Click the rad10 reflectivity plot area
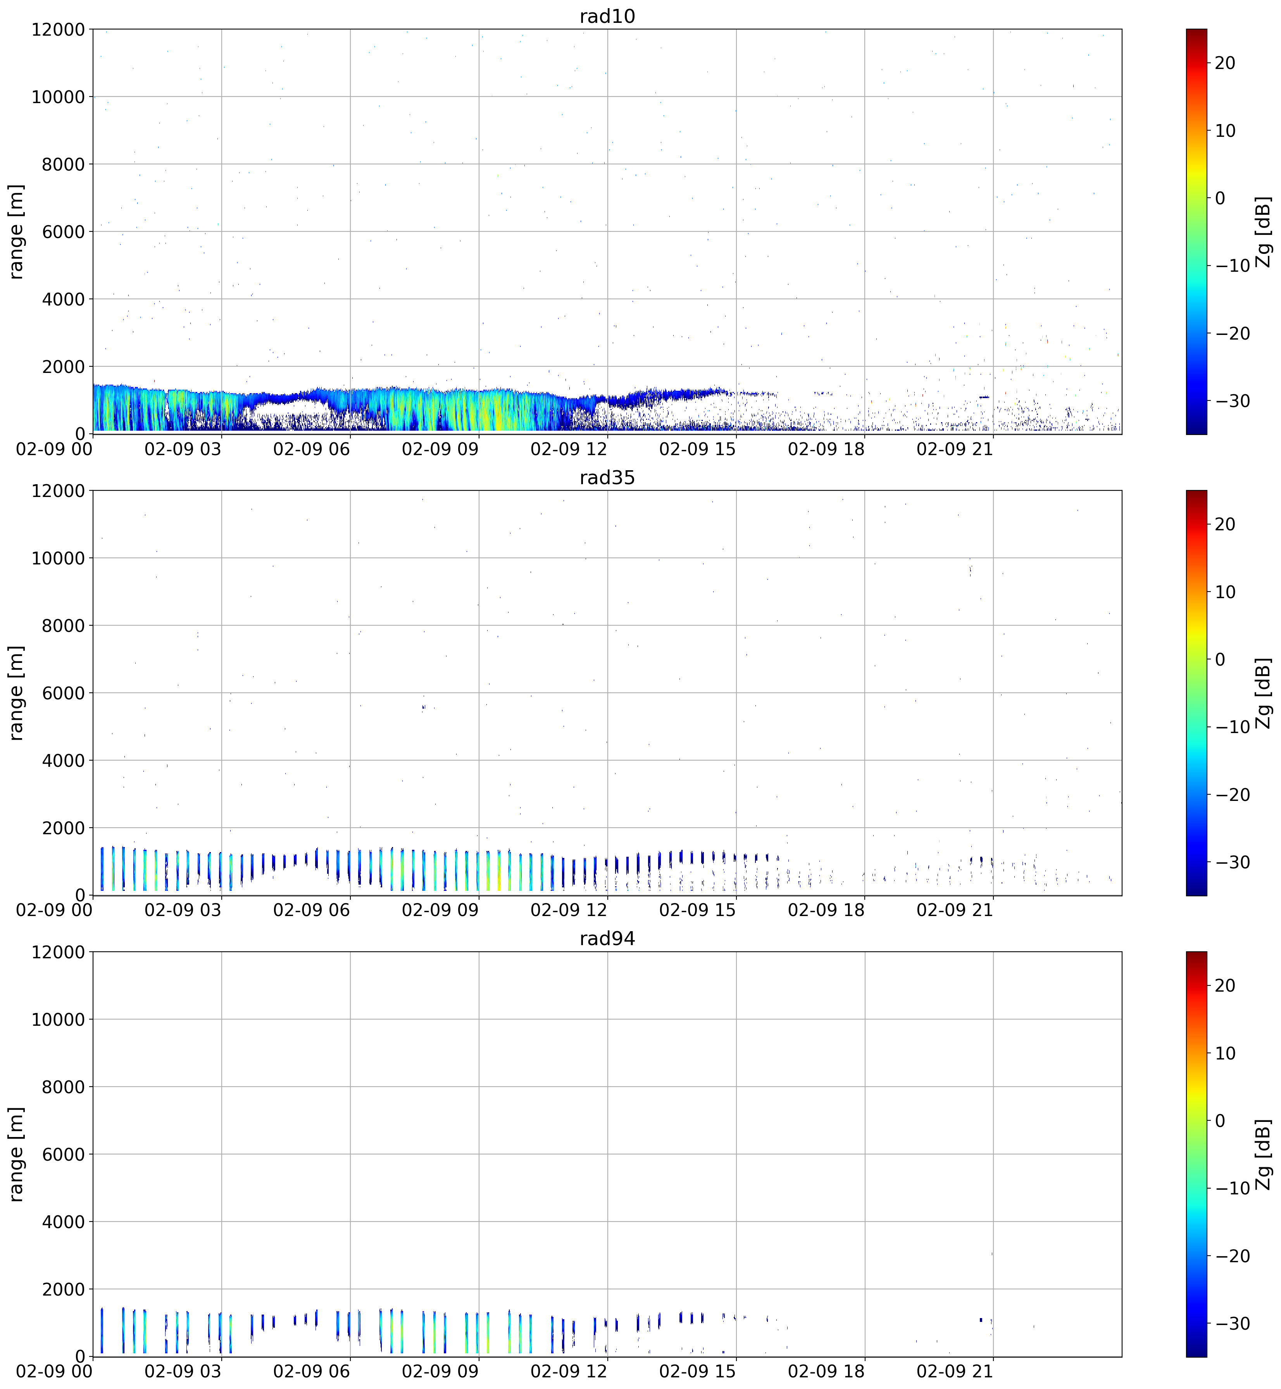This screenshot has width=1281, height=1389. (607, 231)
